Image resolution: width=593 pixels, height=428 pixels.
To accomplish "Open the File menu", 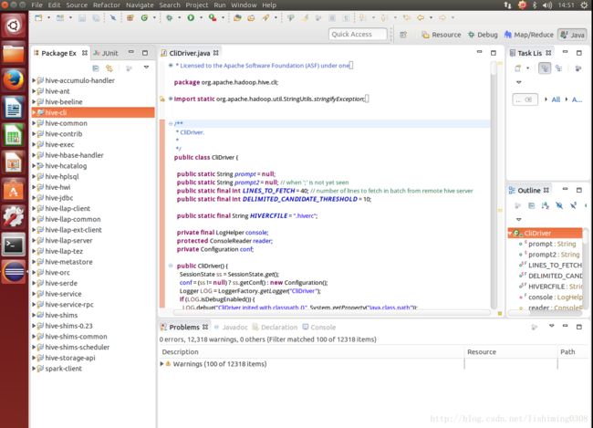I will (x=36, y=5).
